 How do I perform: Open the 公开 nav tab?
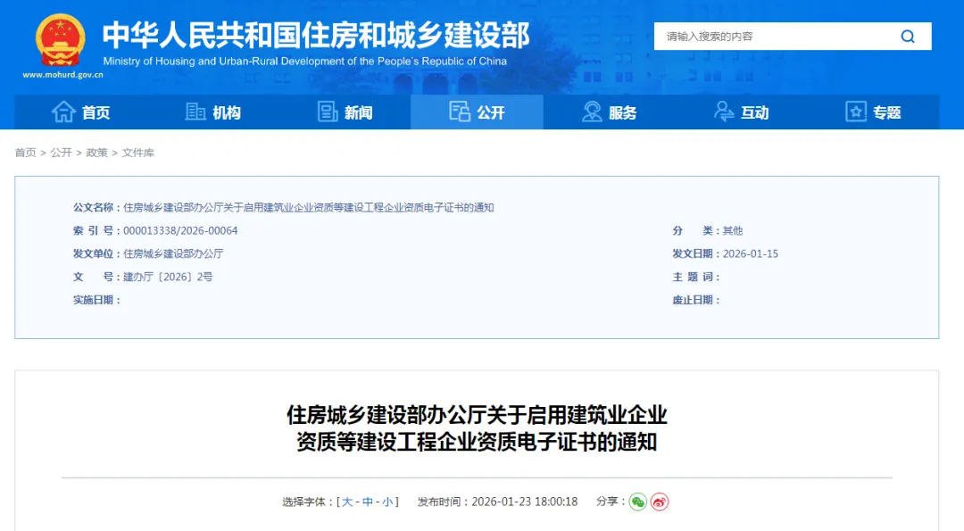(x=477, y=112)
